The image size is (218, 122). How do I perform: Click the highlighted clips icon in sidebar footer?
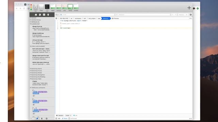37,119
